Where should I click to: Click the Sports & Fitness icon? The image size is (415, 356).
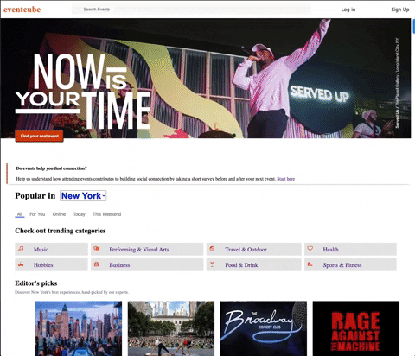310,264
